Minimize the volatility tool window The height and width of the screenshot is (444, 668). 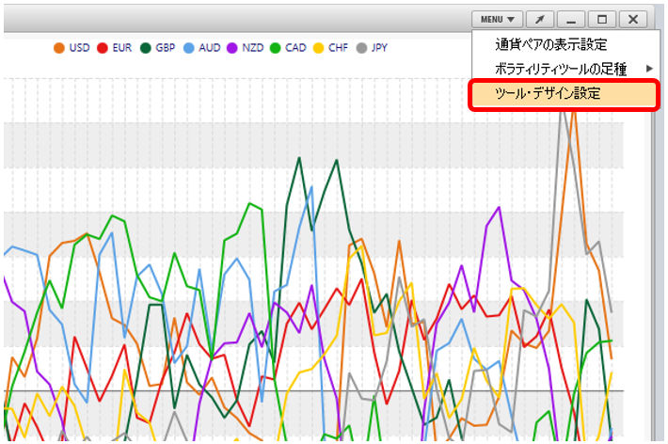pyautogui.click(x=571, y=19)
